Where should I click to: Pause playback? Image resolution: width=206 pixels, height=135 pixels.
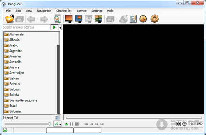coord(71,124)
